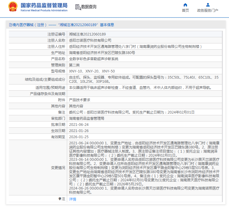Click the National Medical Products Administration subtitle
Screen dimensions: 229x208
tap(44, 10)
